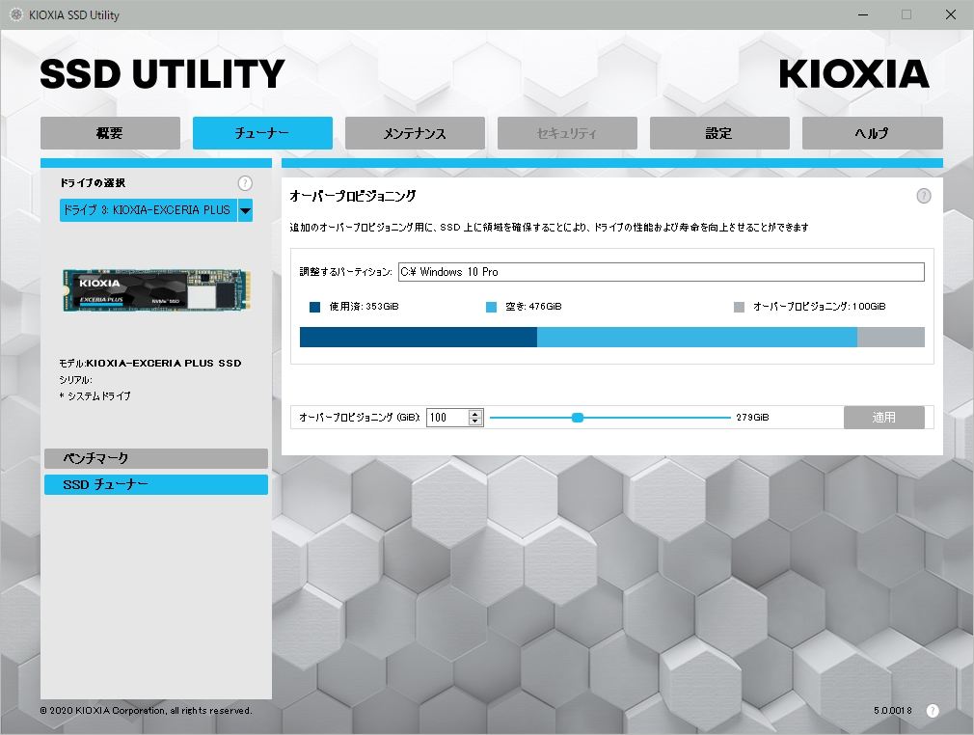Open the ベンチマーク sidebar item

point(156,458)
